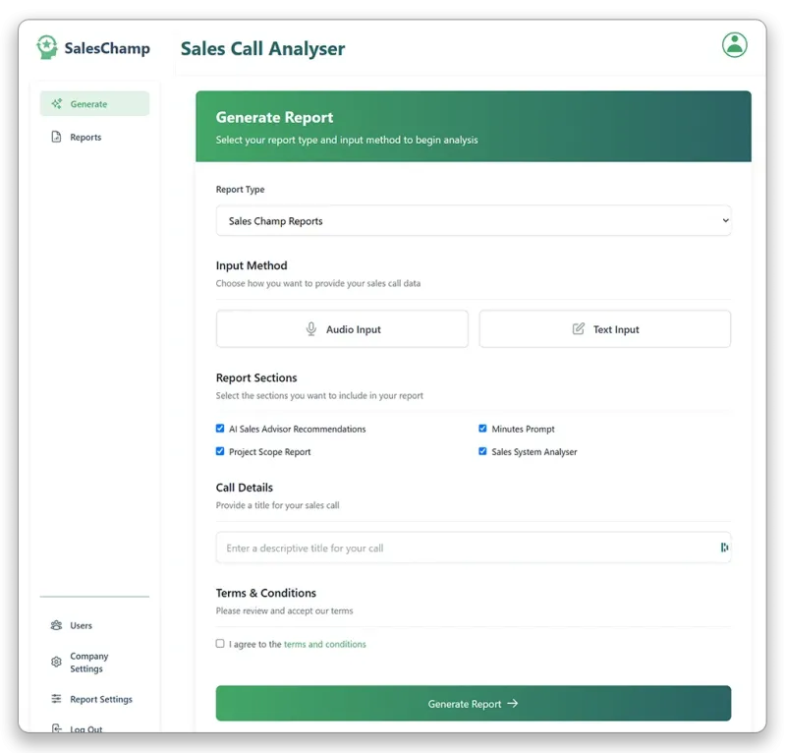Screen dimensions: 786x753
Task: Click the Report Sections heading
Action: click(x=256, y=377)
